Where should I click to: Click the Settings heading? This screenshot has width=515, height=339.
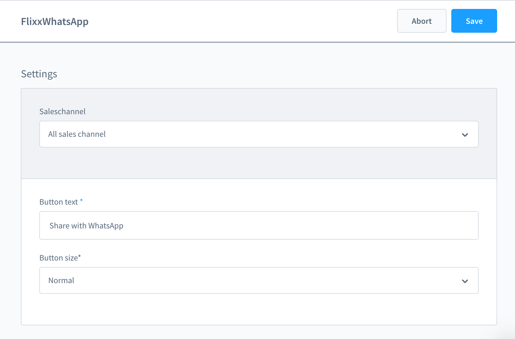click(x=39, y=74)
